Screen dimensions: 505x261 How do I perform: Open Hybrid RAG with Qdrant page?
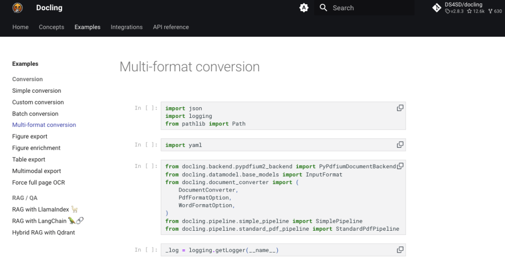(x=43, y=233)
